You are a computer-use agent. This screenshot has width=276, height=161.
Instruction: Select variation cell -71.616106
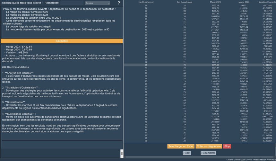[267, 54]
